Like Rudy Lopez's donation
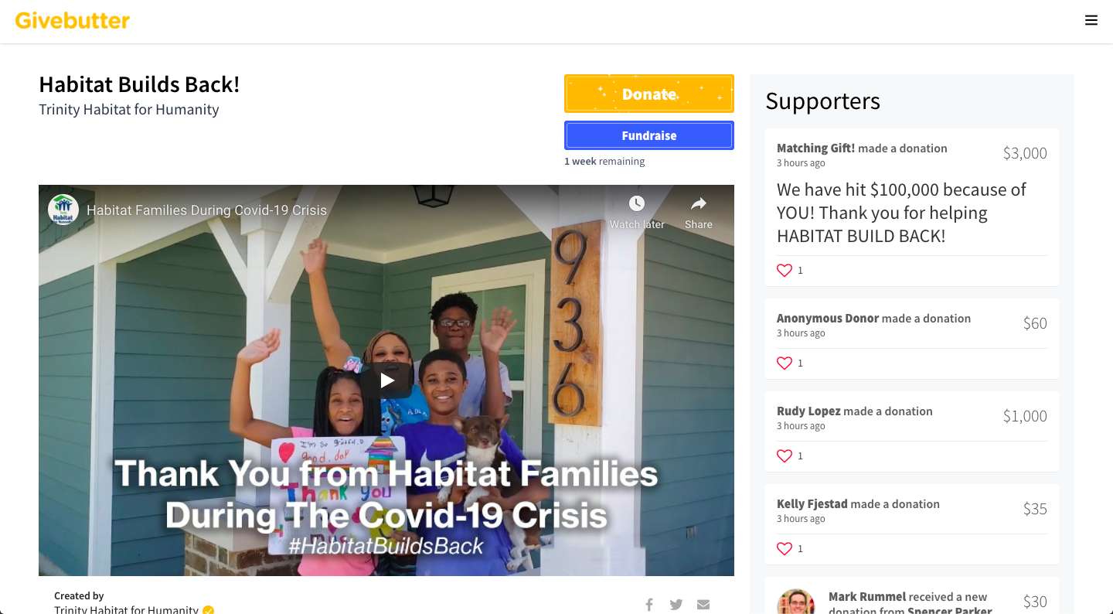 (785, 455)
